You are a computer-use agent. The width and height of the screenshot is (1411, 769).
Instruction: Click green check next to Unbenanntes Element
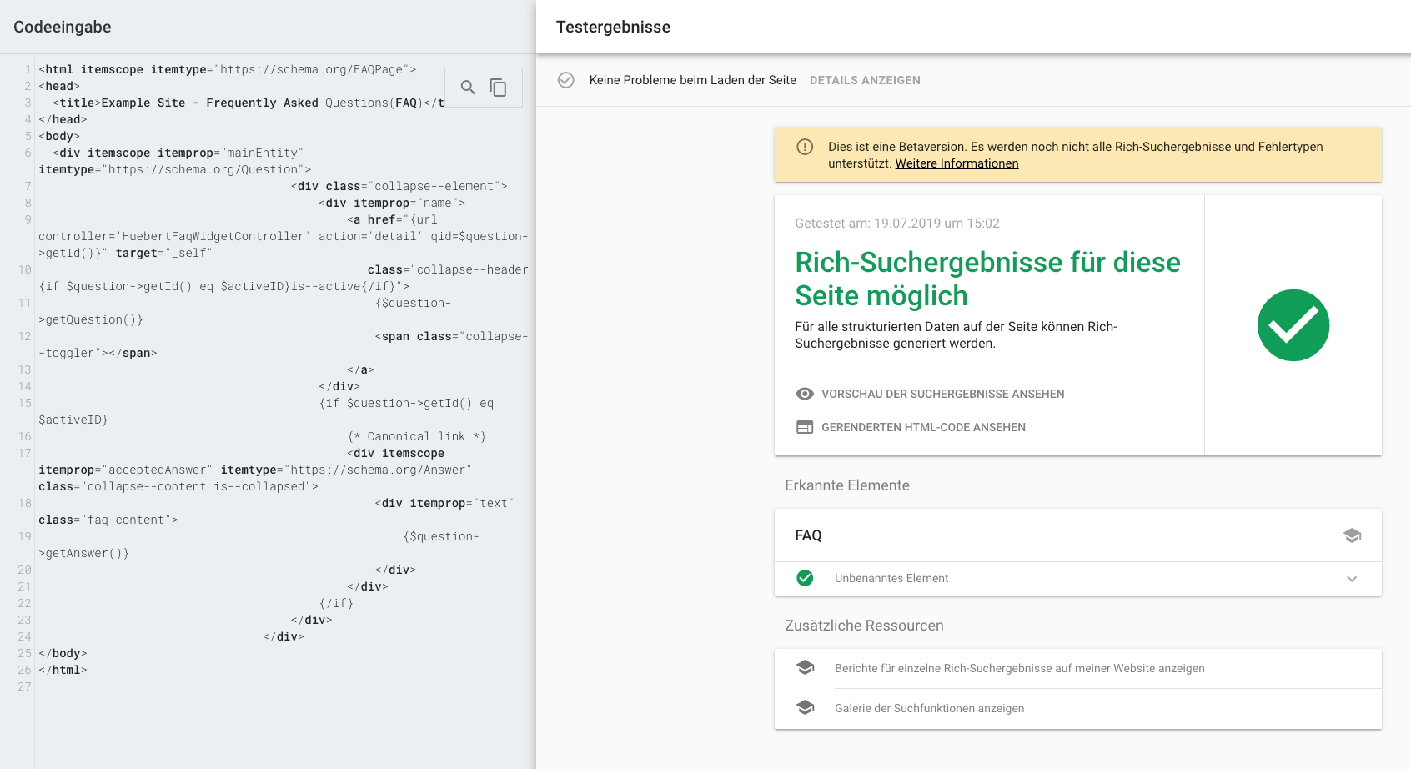805,578
